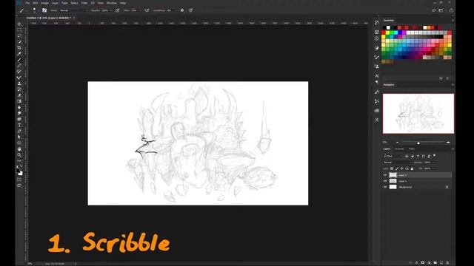Select the Rectangular Marquee tool
This screenshot has width=474, height=266.
click(x=19, y=30)
